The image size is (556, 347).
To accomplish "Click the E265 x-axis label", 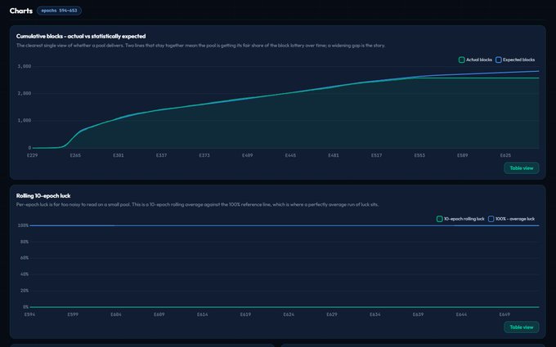I will tap(75, 155).
